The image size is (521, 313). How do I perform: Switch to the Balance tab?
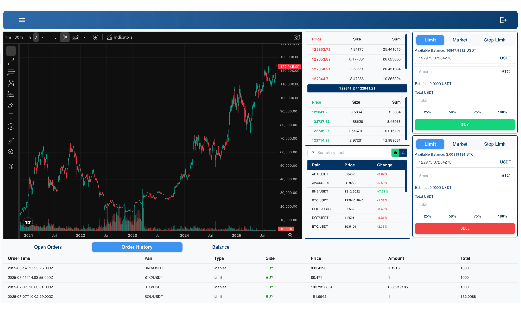click(221, 247)
